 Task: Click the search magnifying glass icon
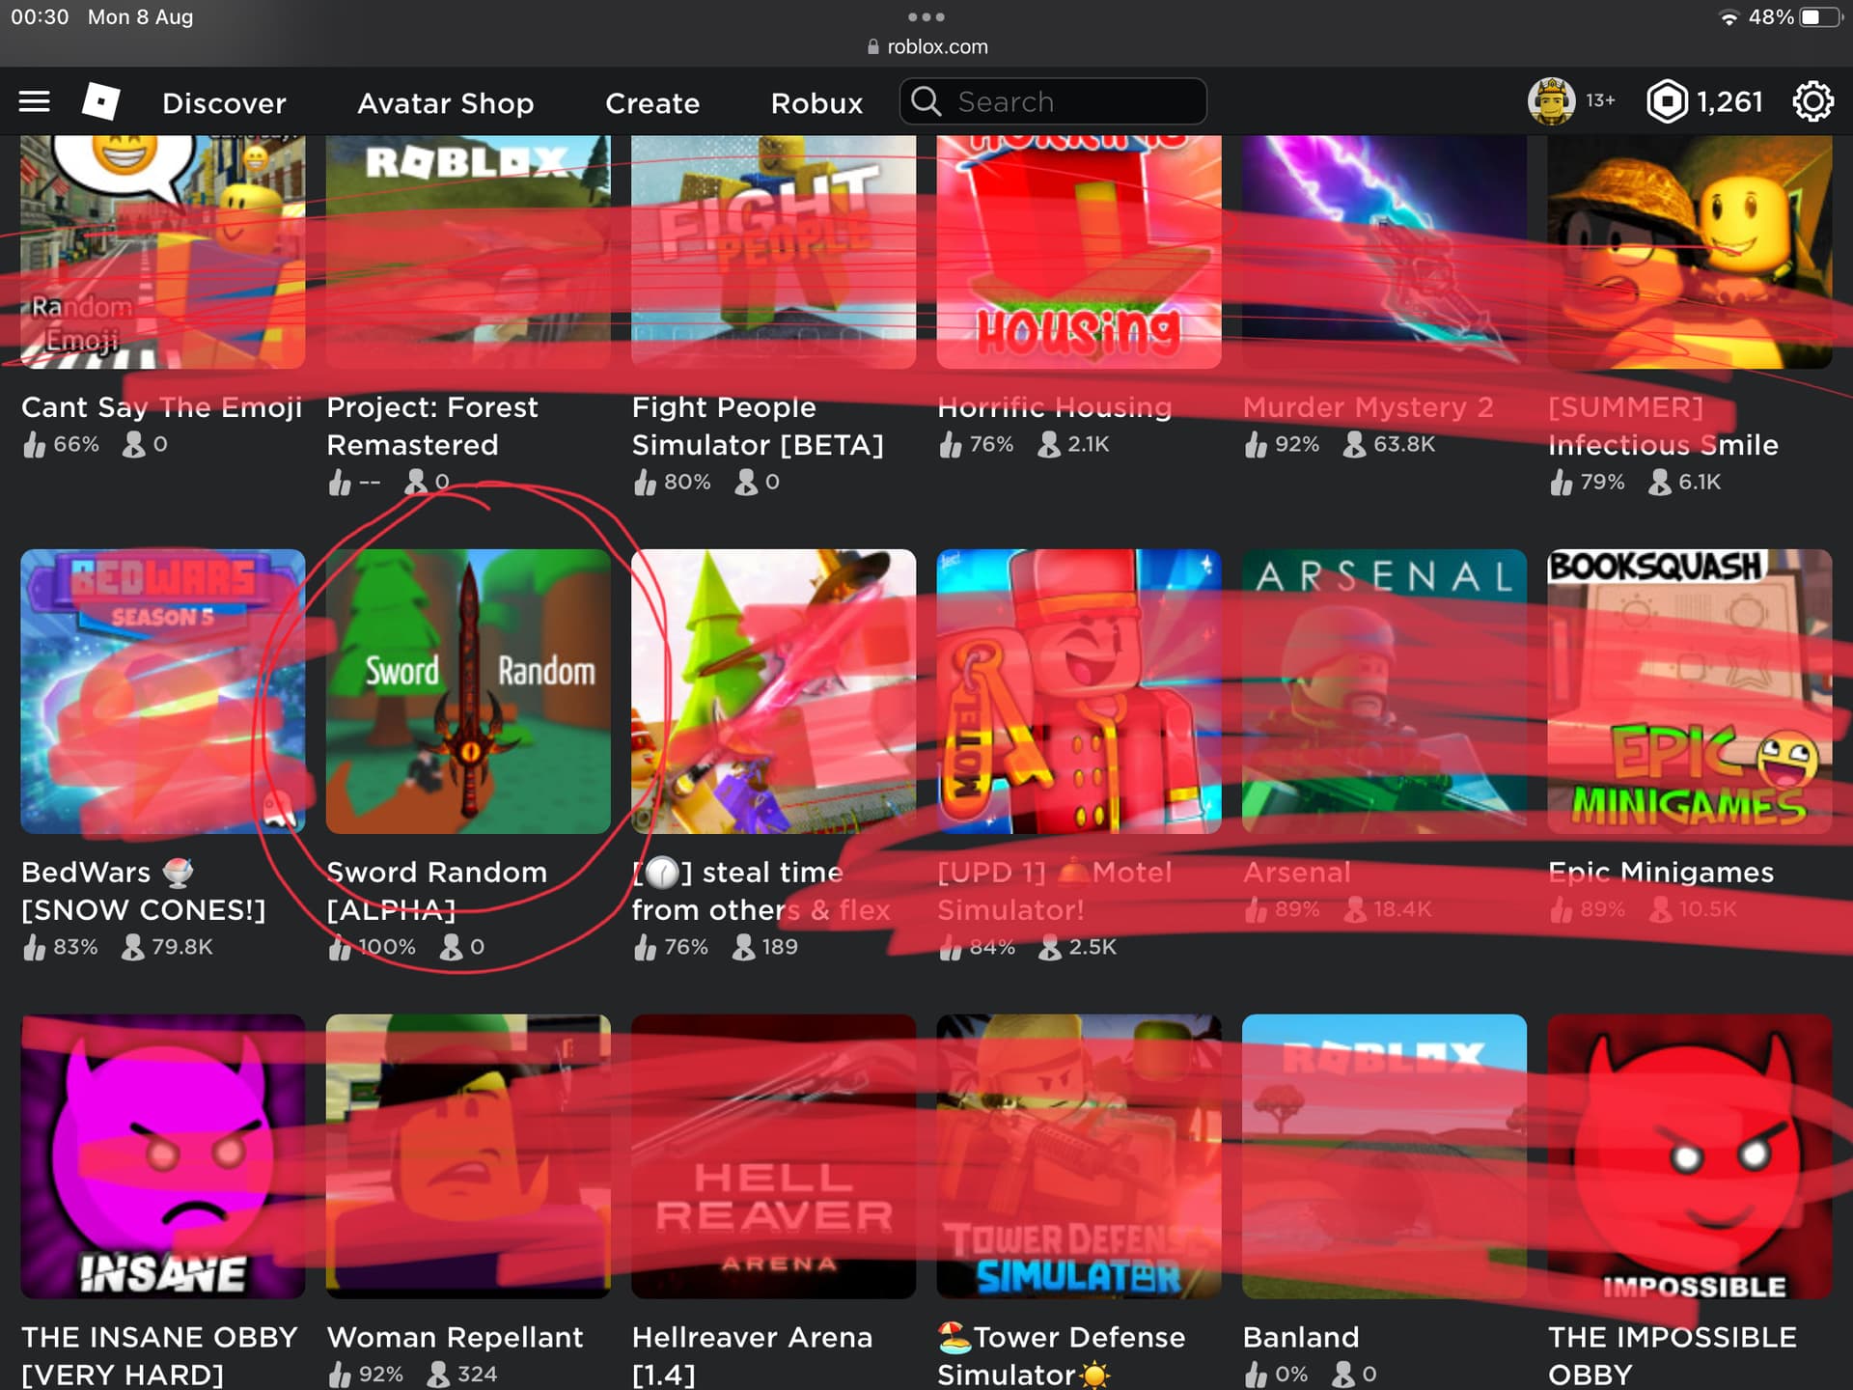coord(926,101)
